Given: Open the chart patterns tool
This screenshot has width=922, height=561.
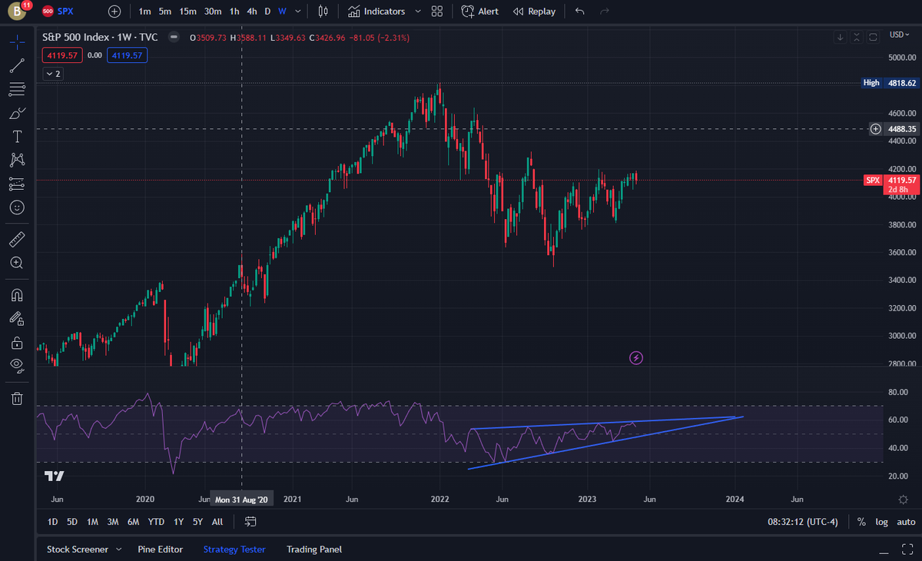Looking at the screenshot, I should pyautogui.click(x=17, y=160).
